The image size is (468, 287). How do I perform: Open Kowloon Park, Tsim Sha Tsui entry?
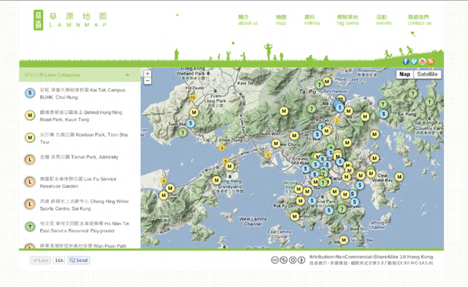coord(84,138)
